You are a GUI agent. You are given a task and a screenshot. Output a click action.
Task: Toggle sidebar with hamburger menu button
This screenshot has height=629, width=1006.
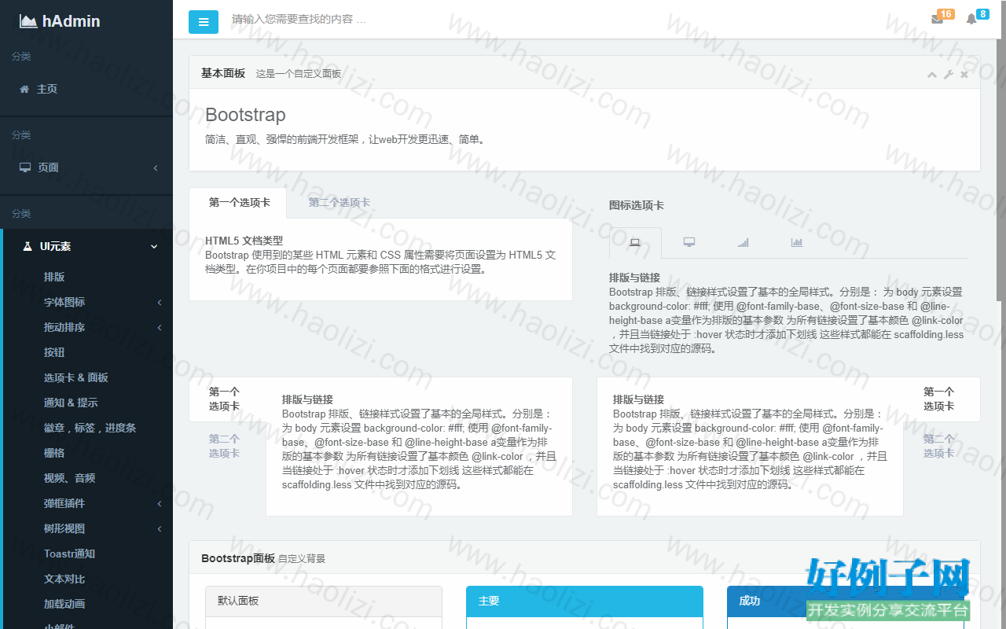[204, 22]
